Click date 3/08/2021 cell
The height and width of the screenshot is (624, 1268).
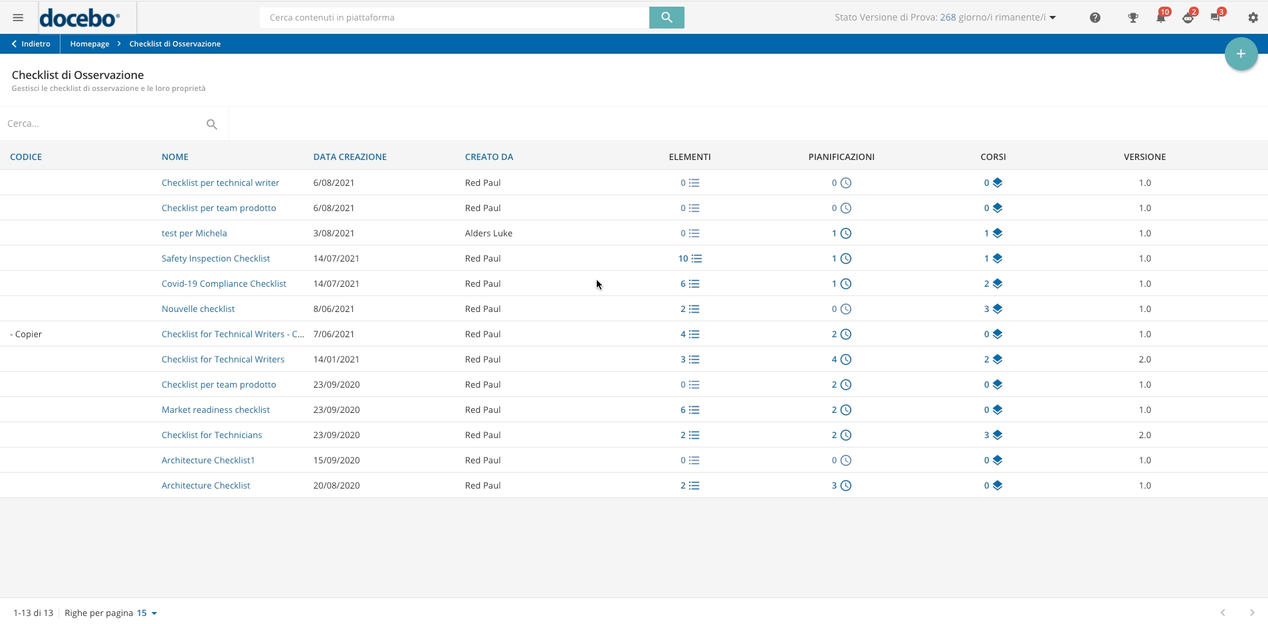point(334,234)
